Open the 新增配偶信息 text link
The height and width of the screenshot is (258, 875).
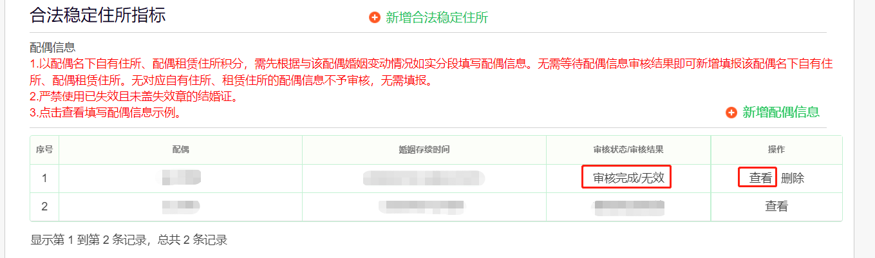pos(781,112)
